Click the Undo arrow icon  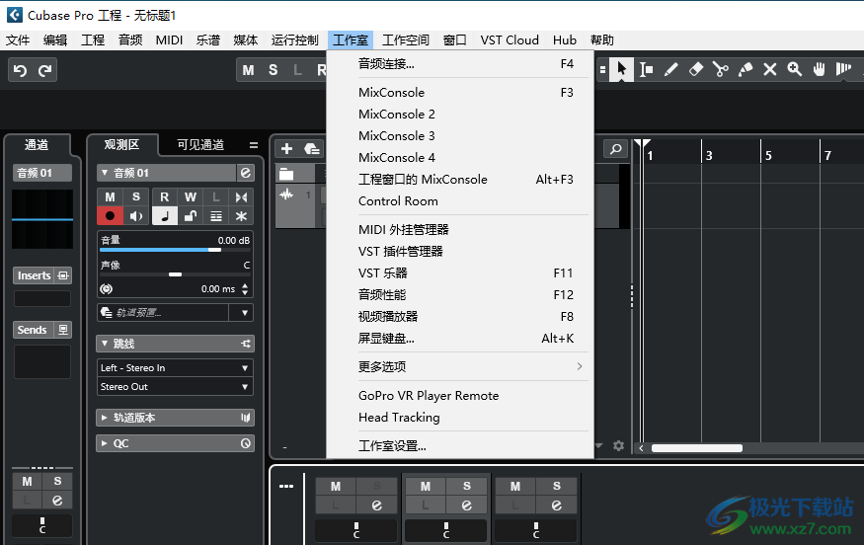point(21,70)
